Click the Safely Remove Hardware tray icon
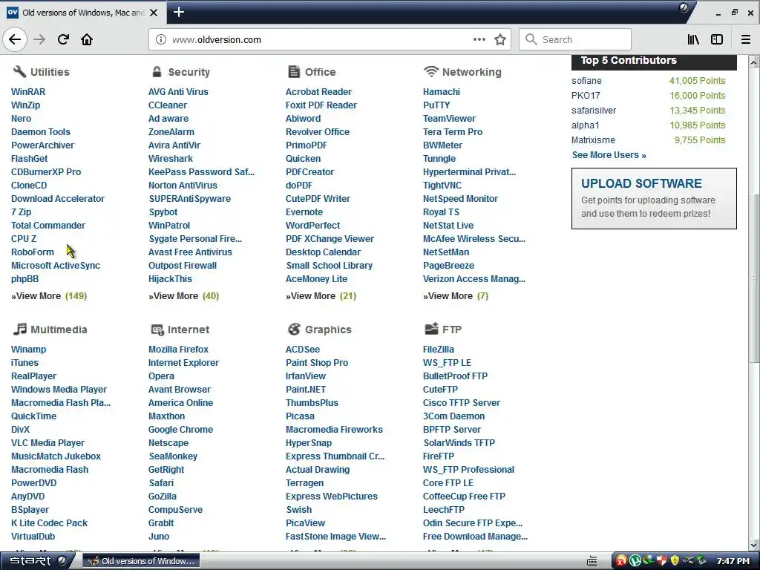 702,560
